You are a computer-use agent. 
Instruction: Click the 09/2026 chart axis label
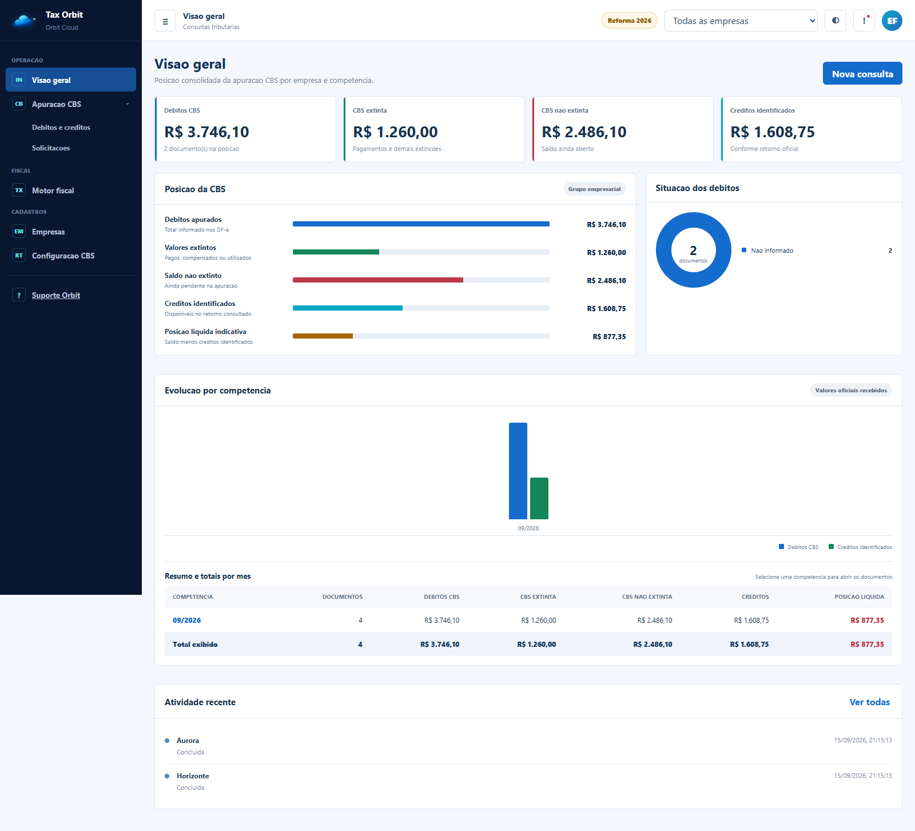(x=528, y=528)
